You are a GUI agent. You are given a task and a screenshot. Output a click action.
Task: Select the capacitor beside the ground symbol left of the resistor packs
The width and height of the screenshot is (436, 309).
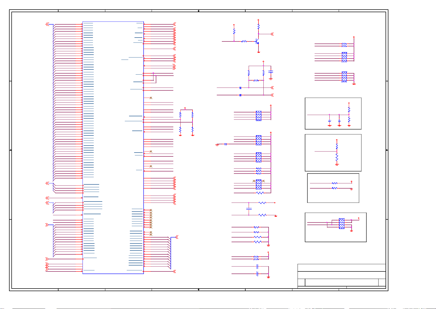(226, 144)
